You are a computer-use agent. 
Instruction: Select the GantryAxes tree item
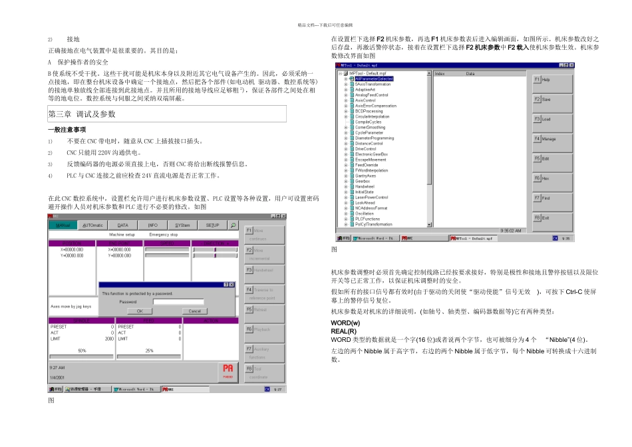(x=365, y=176)
